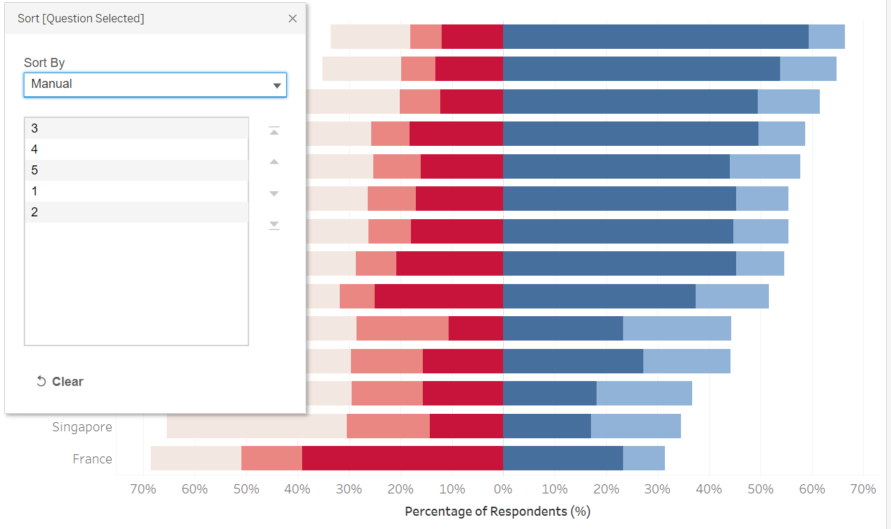Click Singapore's pale beige bar segment

pos(256,426)
